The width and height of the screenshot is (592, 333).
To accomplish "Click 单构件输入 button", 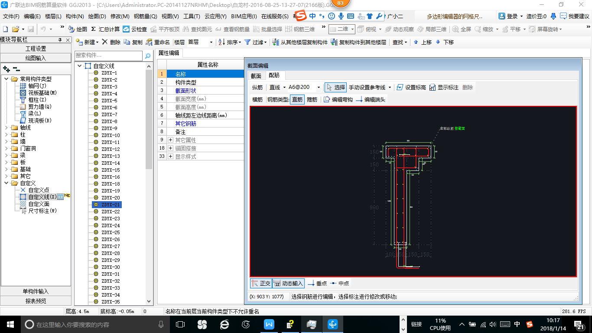I will click(36, 291).
